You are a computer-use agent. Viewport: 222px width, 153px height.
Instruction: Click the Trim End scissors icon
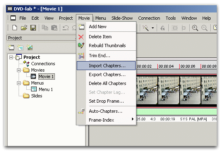tap(81, 56)
